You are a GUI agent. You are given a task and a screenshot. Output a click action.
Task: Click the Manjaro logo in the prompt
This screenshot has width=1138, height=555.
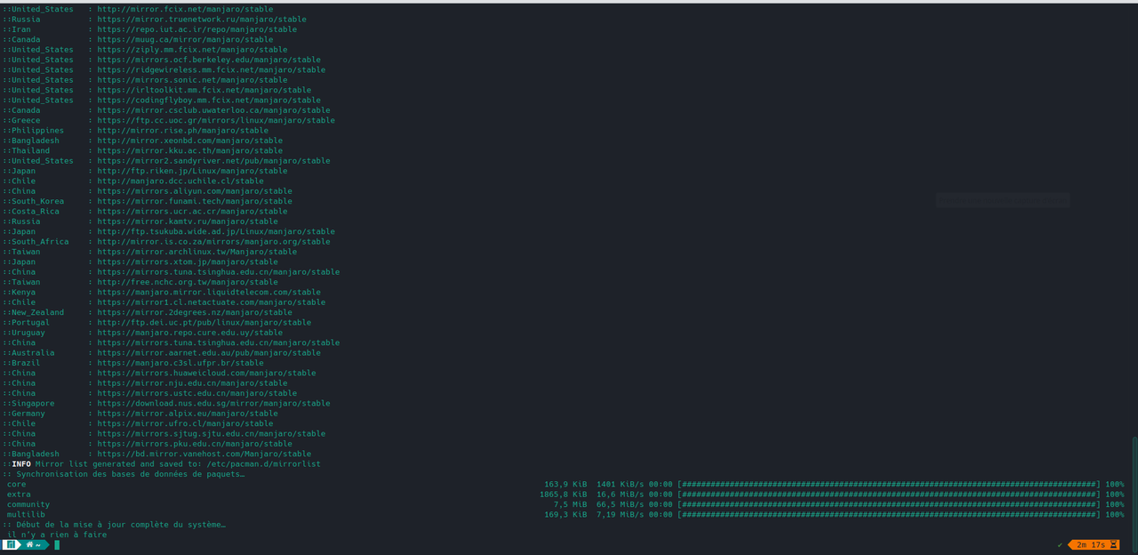pyautogui.click(x=11, y=544)
